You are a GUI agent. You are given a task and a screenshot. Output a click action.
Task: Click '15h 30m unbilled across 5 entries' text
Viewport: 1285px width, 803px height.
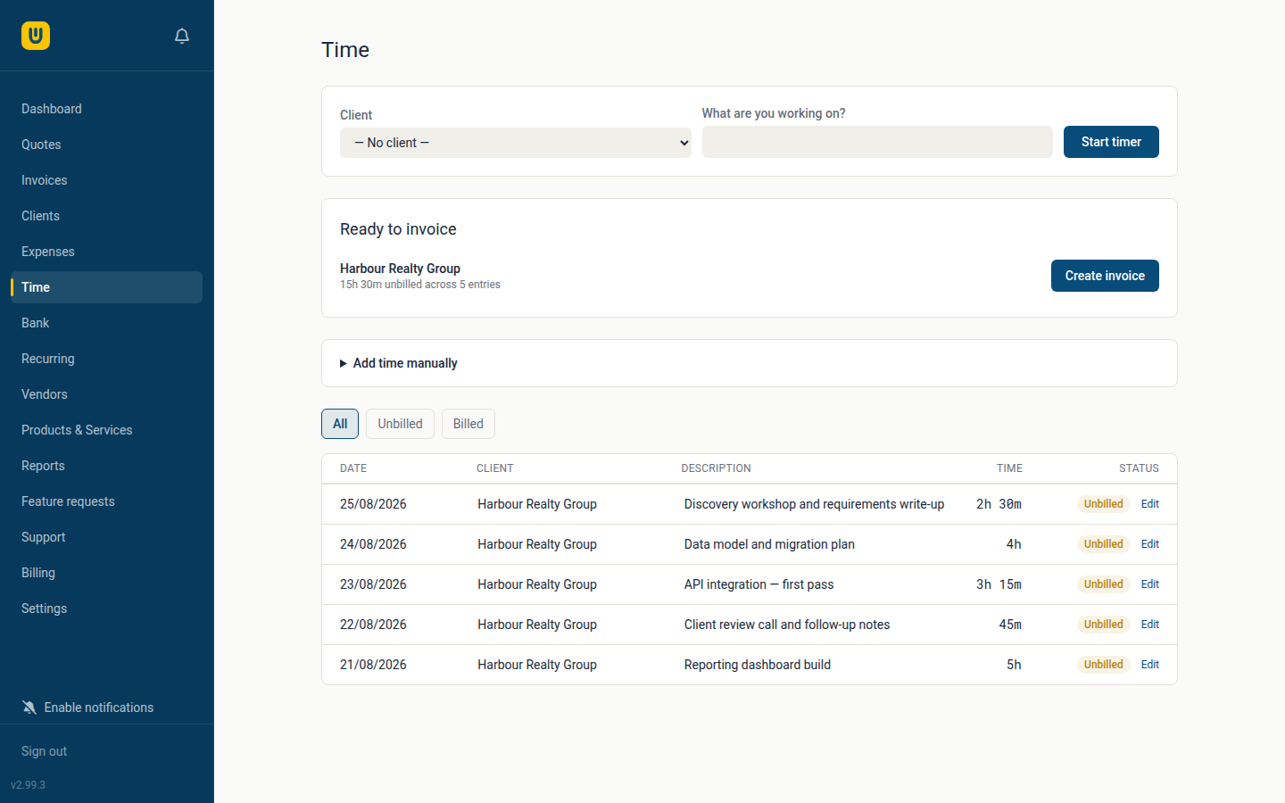[x=420, y=285]
